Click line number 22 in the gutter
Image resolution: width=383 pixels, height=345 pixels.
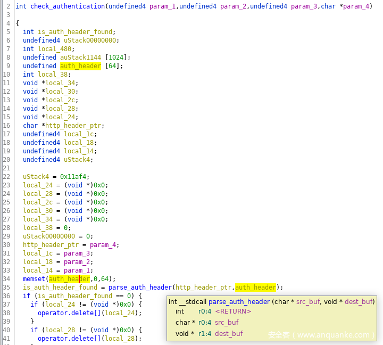(x=6, y=177)
